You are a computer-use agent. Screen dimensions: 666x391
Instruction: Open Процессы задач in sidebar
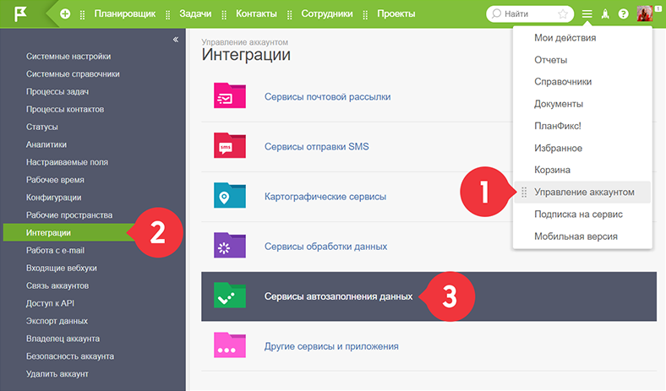click(57, 92)
